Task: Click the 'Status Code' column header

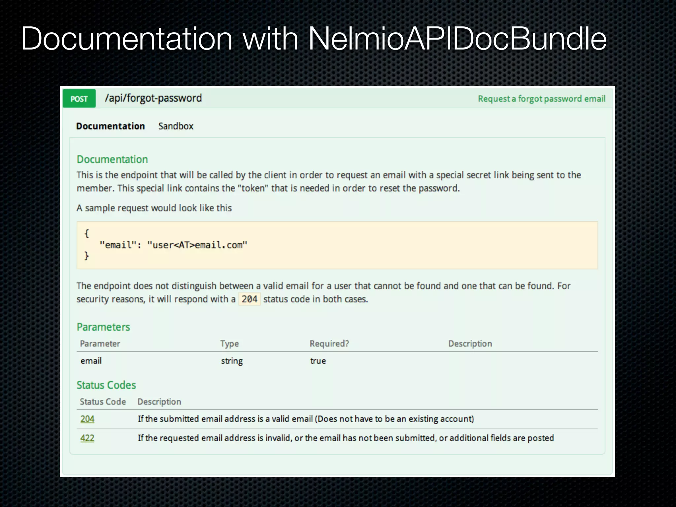Action: tap(103, 402)
